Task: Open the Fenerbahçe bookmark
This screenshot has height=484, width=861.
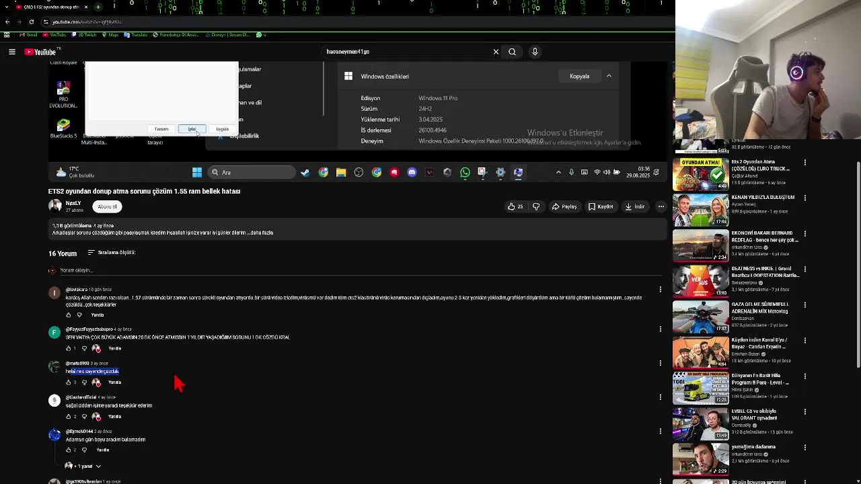Action: pyautogui.click(x=176, y=34)
